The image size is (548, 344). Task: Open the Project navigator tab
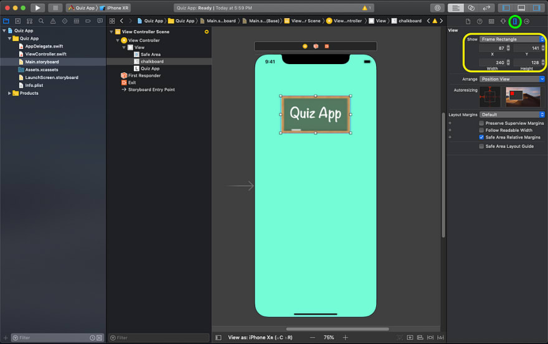(x=6, y=21)
